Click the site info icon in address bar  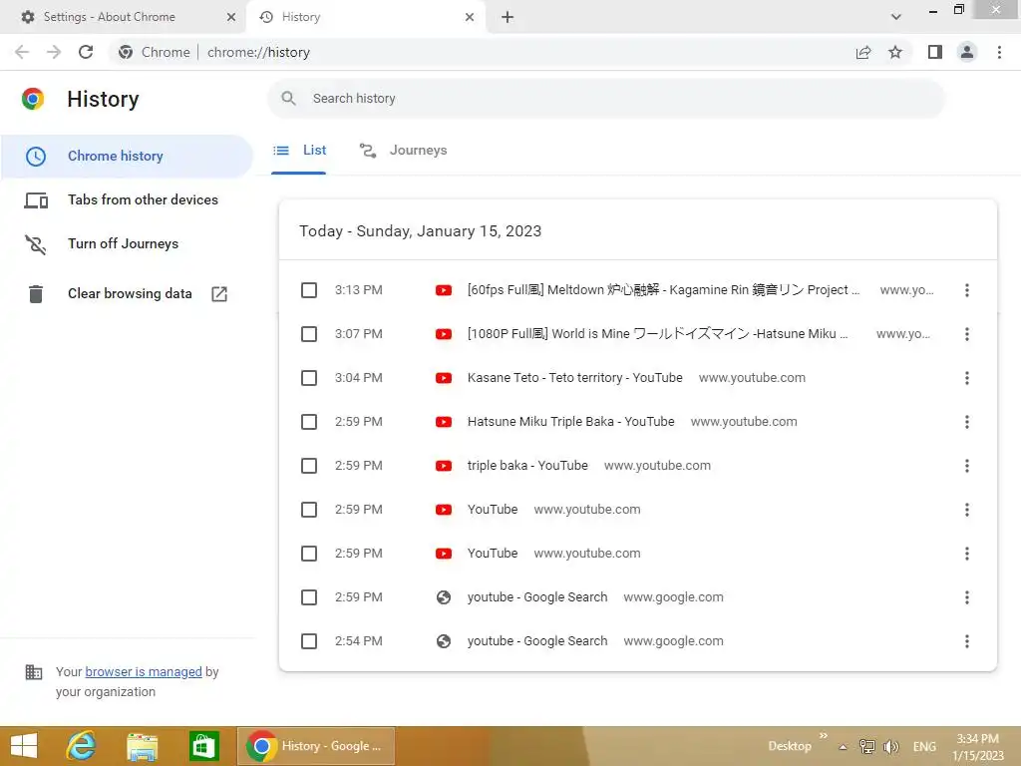[x=126, y=52]
